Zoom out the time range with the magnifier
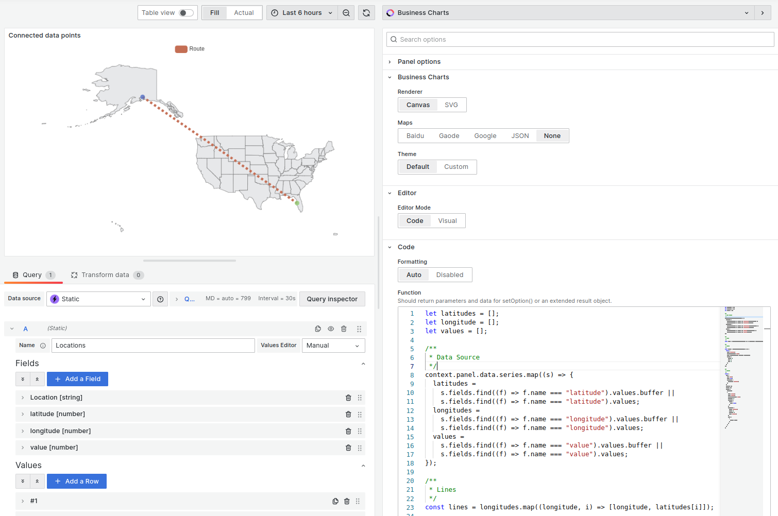This screenshot has height=516, width=778. pyautogui.click(x=346, y=12)
